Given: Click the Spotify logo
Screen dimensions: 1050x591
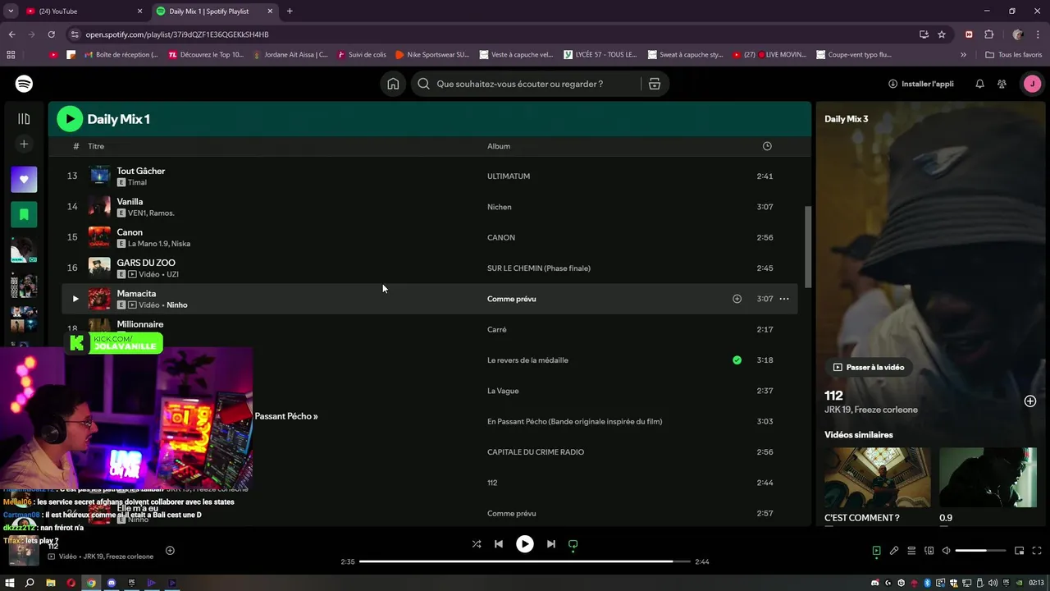Looking at the screenshot, I should (24, 84).
